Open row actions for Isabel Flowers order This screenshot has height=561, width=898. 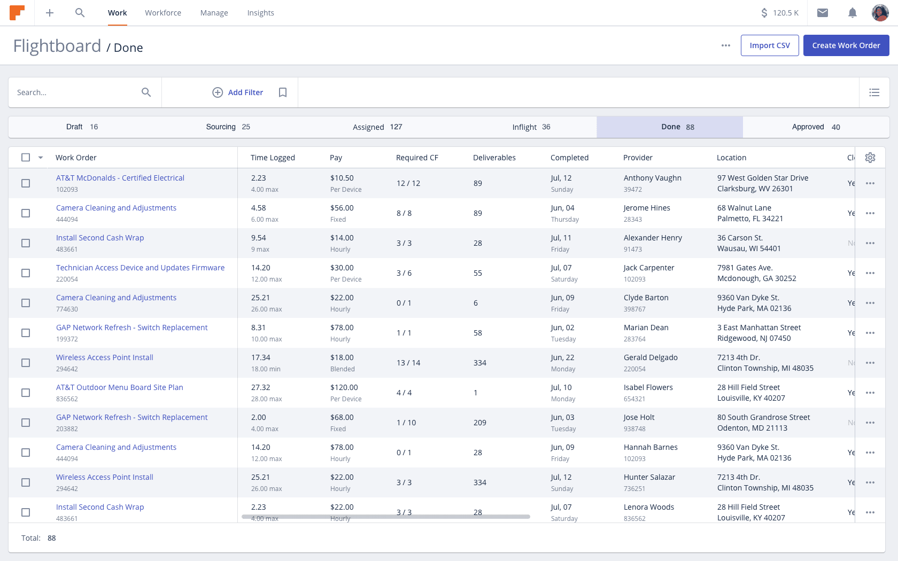(870, 393)
